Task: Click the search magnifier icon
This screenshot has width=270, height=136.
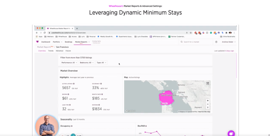Action: point(181,42)
